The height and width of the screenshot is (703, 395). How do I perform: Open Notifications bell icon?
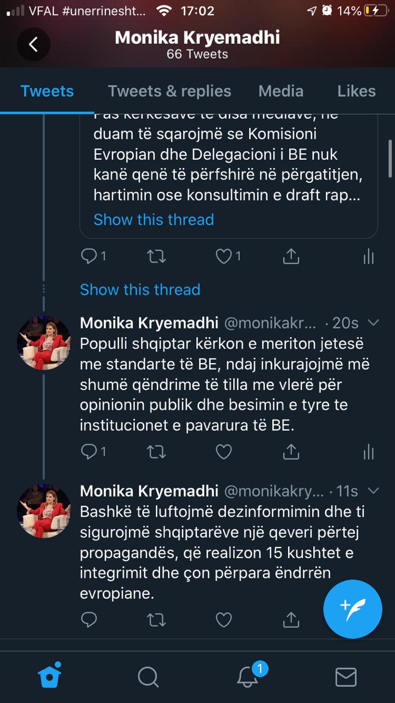pyautogui.click(x=248, y=677)
